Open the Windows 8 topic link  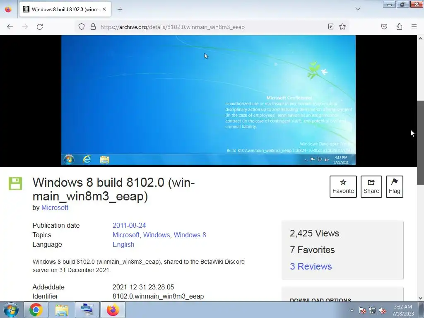pyautogui.click(x=190, y=235)
